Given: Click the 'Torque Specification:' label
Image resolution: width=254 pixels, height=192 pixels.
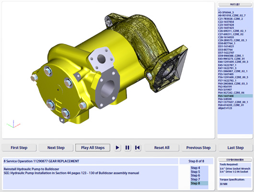Looking at the screenshot, I should pyautogui.click(x=232, y=180).
